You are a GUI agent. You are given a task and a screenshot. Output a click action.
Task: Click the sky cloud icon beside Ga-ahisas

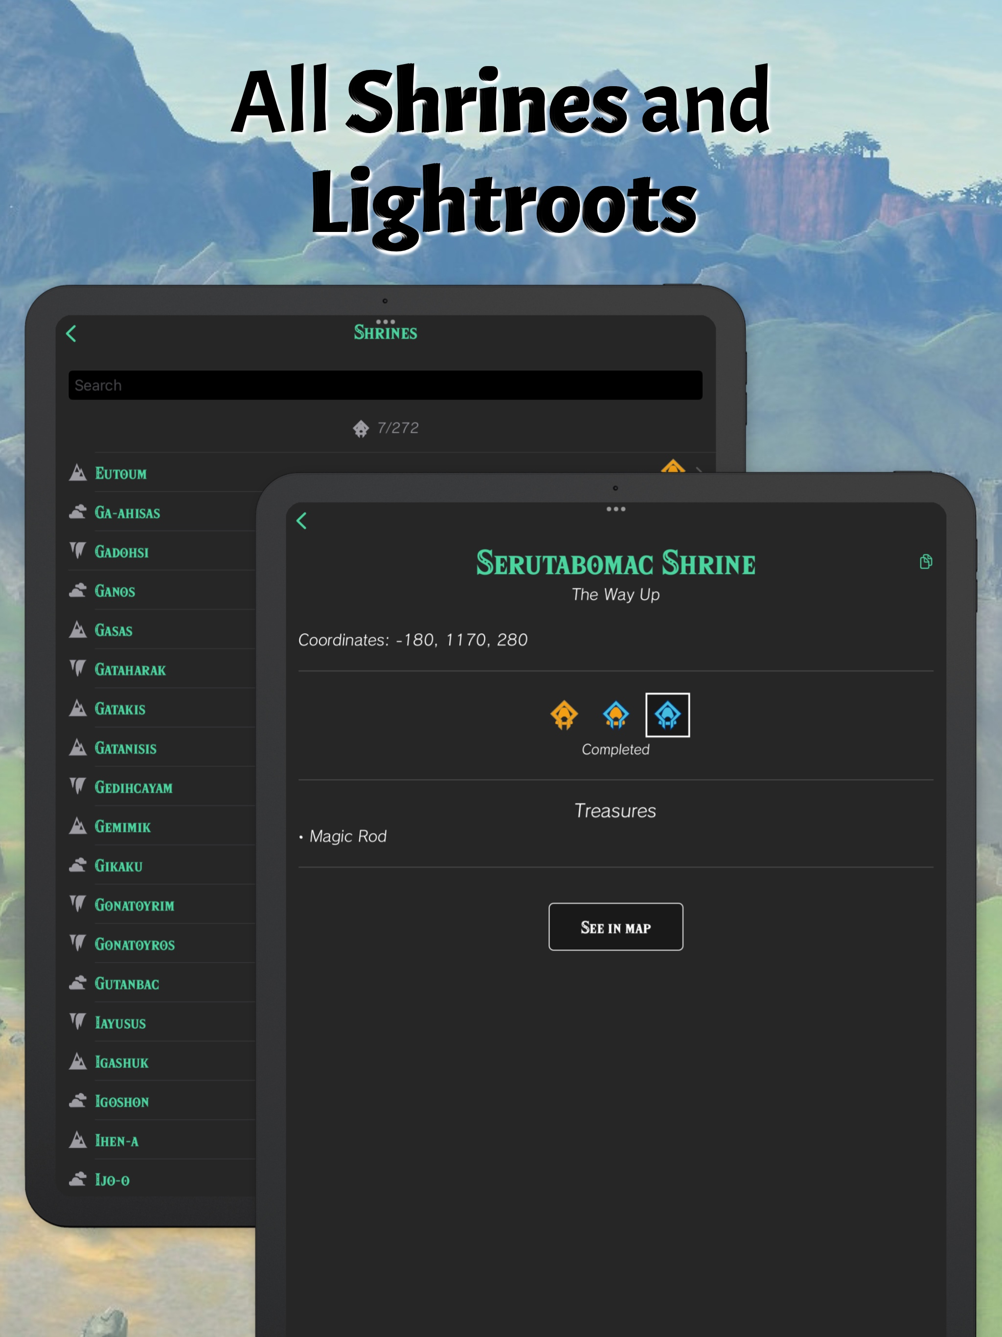click(x=77, y=512)
